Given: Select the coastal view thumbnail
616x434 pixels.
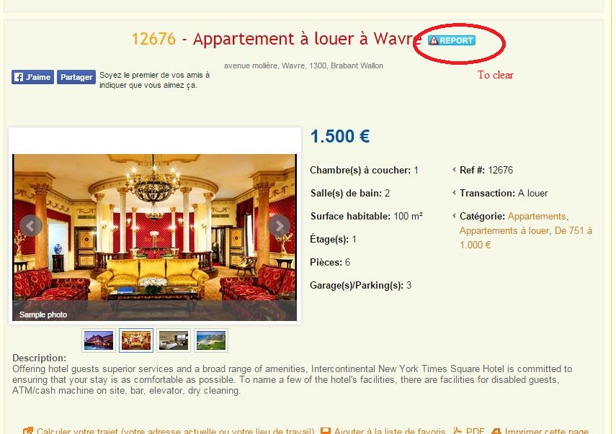Looking at the screenshot, I should [210, 340].
